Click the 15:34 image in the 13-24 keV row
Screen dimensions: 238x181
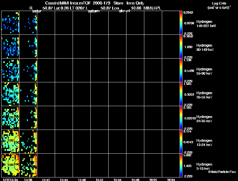[x=10, y=142]
